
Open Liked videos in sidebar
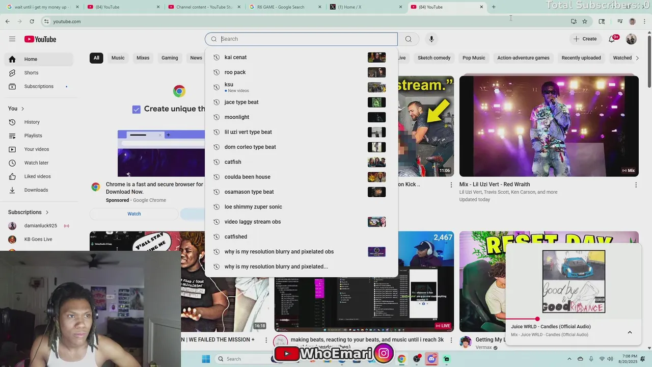[x=39, y=176]
